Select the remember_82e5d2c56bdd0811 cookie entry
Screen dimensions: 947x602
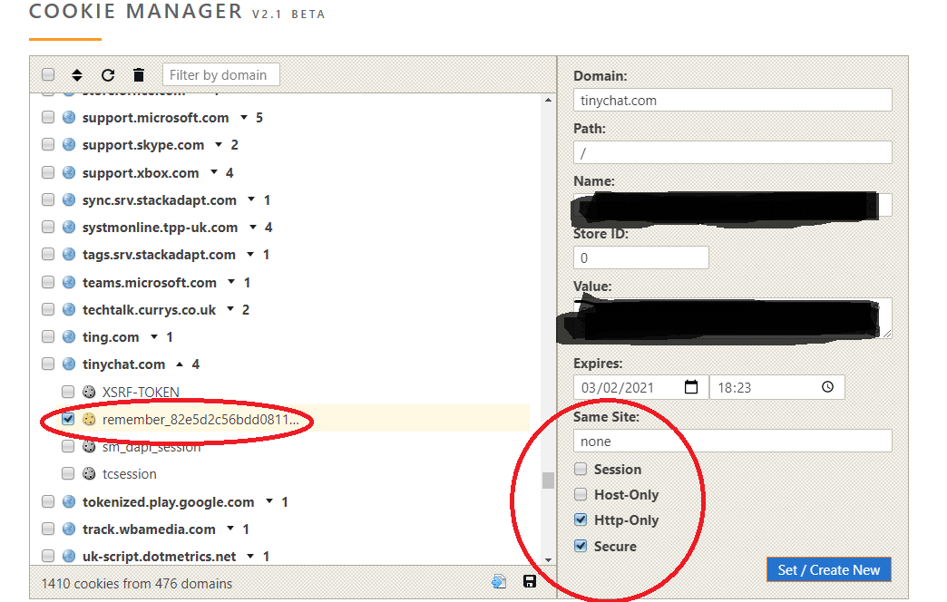pos(200,420)
